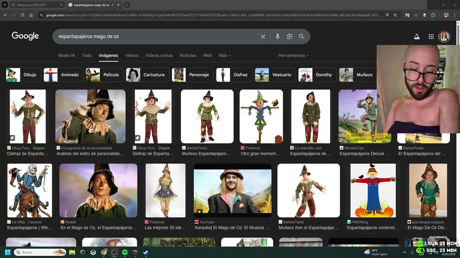The image size is (460, 258).
Task: Switch to the Modo IA tab
Action: coord(66,56)
